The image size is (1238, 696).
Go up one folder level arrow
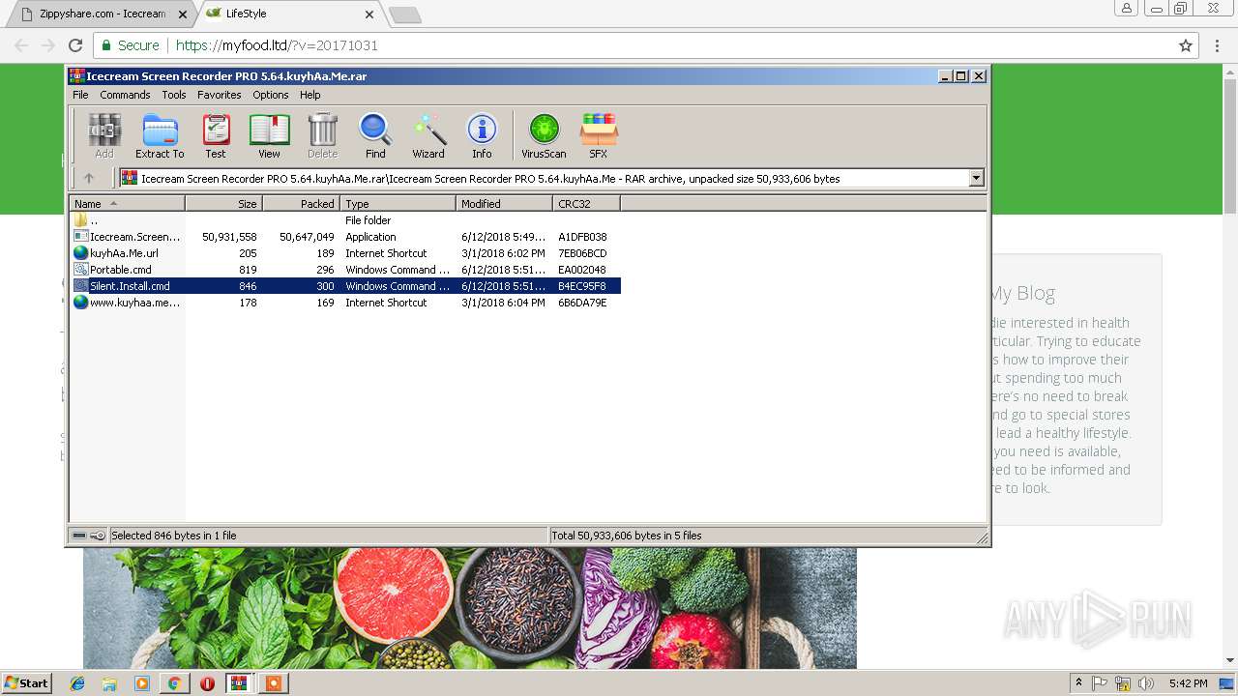[89, 178]
